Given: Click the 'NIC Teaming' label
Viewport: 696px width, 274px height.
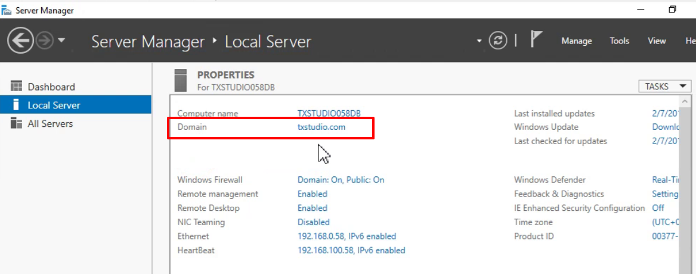Looking at the screenshot, I should [x=201, y=222].
